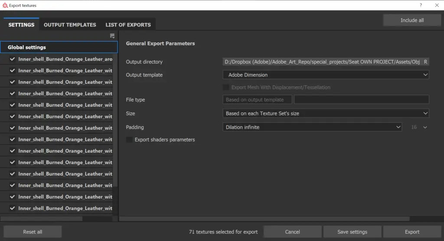Toggle Export Mesh With Displacement/Tessellation checkbox
This screenshot has height=241, width=444.
[x=226, y=87]
